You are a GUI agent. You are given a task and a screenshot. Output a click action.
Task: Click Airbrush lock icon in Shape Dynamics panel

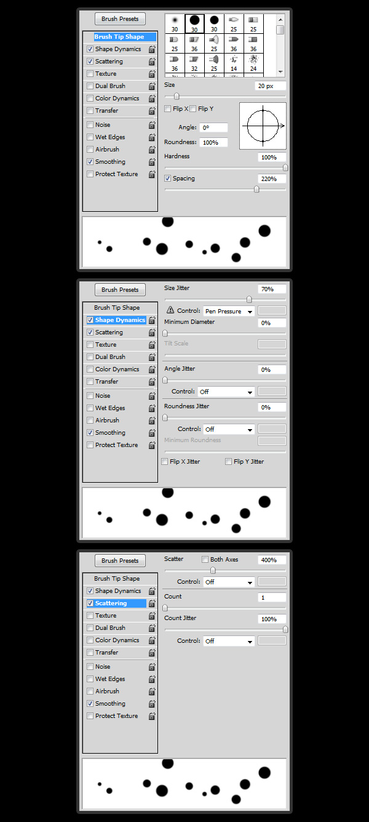pyautogui.click(x=151, y=421)
